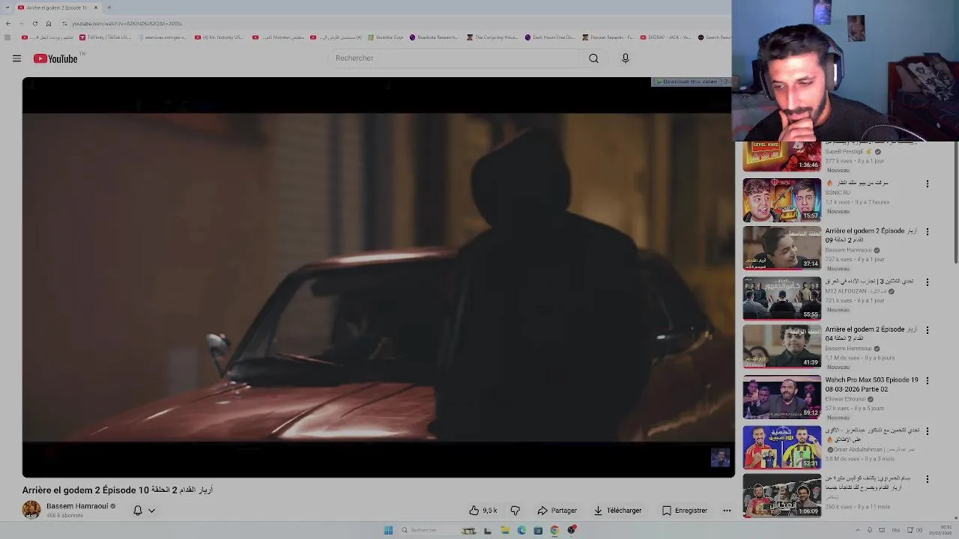The height and width of the screenshot is (539, 959).
Task: Open Arrière el godem 2 Épisode 09 thumbnail
Action: [782, 248]
